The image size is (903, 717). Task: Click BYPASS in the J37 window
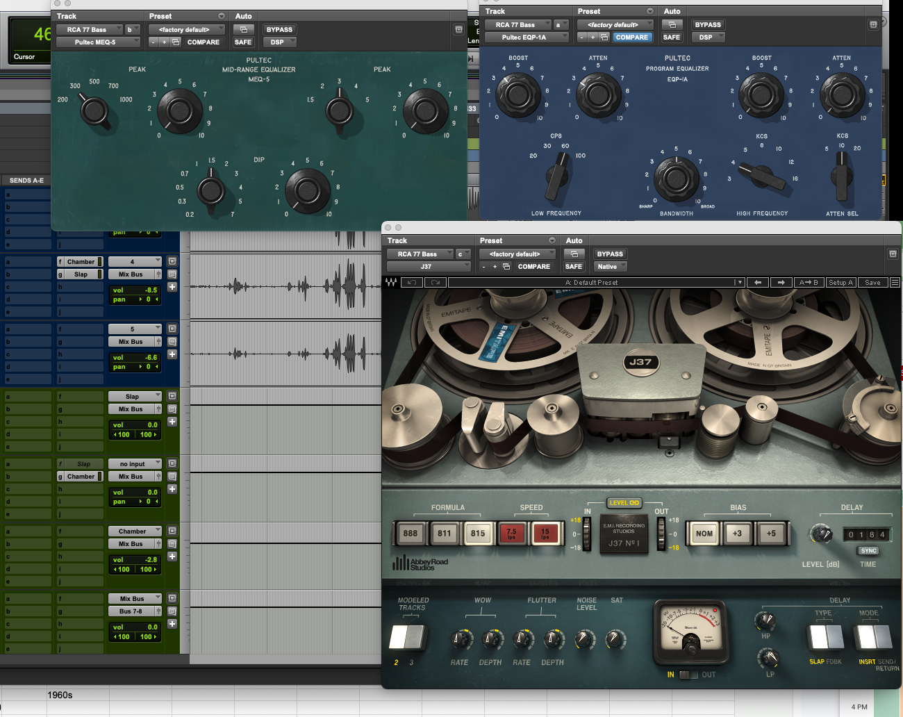(x=611, y=254)
